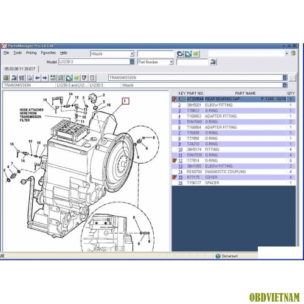
Task: Click the TRANSMISSION breadcrumb cell
Action: [x=29, y=85]
